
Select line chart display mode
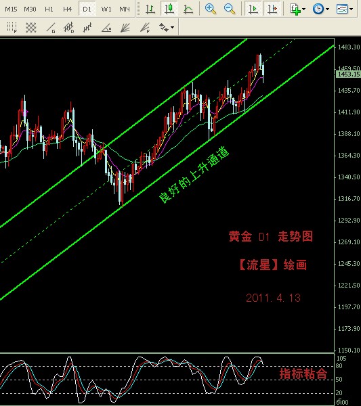[x=188, y=9]
